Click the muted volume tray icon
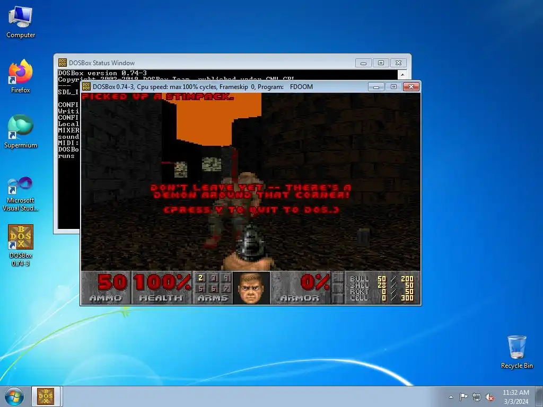The height and width of the screenshot is (407, 543). 489,397
